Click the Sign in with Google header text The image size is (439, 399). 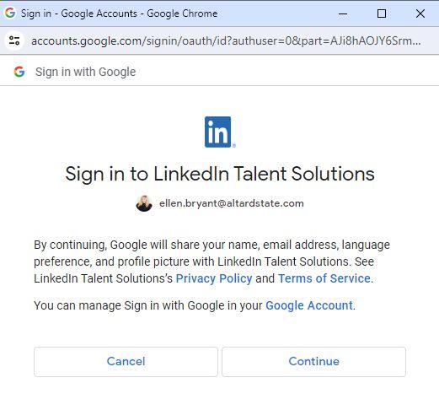point(85,72)
